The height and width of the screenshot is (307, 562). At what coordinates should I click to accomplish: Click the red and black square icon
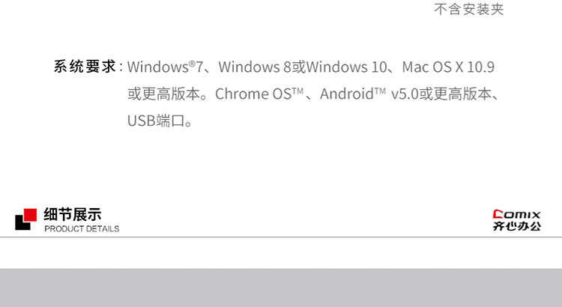(x=25, y=218)
